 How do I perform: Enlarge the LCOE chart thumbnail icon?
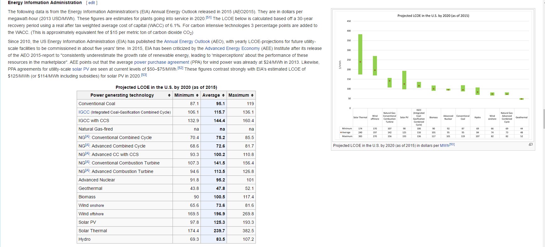[531, 144]
